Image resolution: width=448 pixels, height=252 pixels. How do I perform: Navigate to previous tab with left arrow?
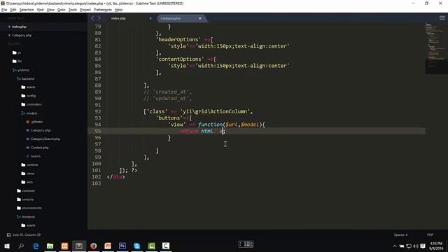pos(92,18)
